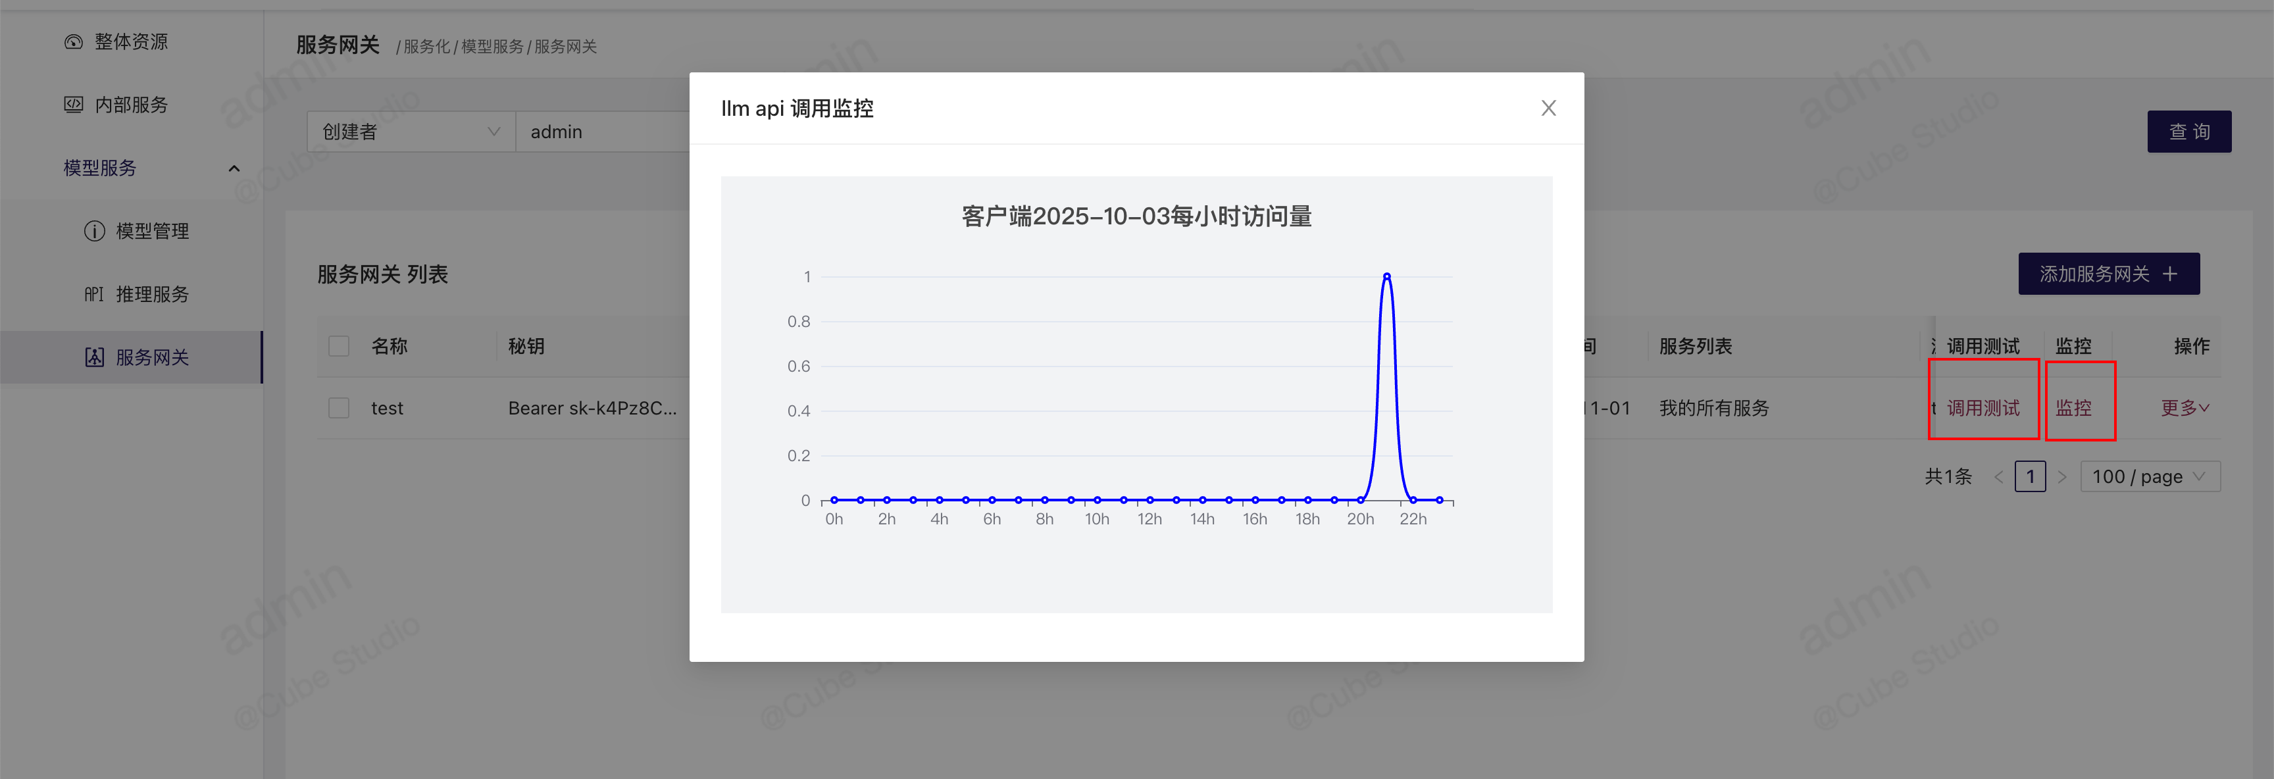Screen dimensions: 2274x779
Task: Click the 内部服务 sidebar icon
Action: [73, 105]
